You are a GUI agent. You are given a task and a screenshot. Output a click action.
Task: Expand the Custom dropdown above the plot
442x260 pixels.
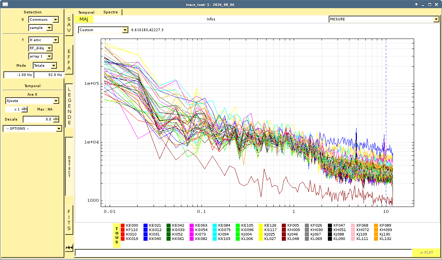click(103, 30)
